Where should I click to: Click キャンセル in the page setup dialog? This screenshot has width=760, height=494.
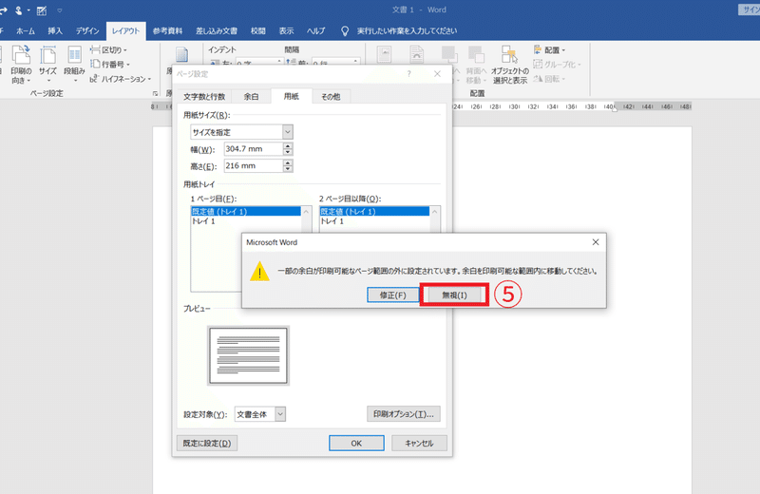tap(419, 443)
